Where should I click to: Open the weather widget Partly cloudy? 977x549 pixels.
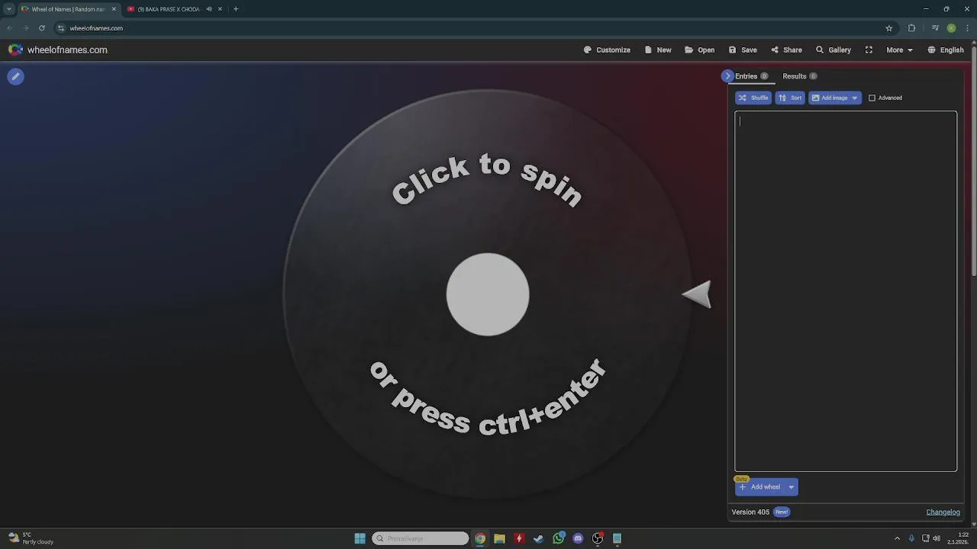tap(31, 538)
